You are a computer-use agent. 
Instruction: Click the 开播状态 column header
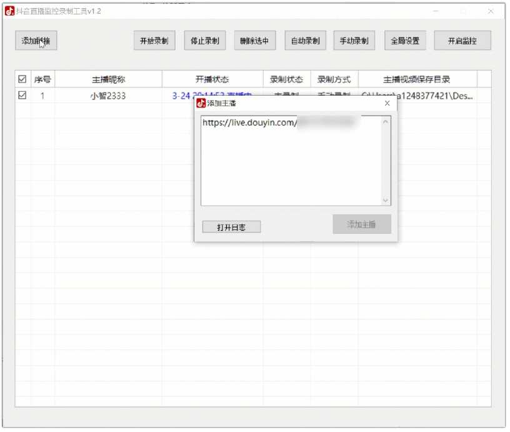click(212, 79)
